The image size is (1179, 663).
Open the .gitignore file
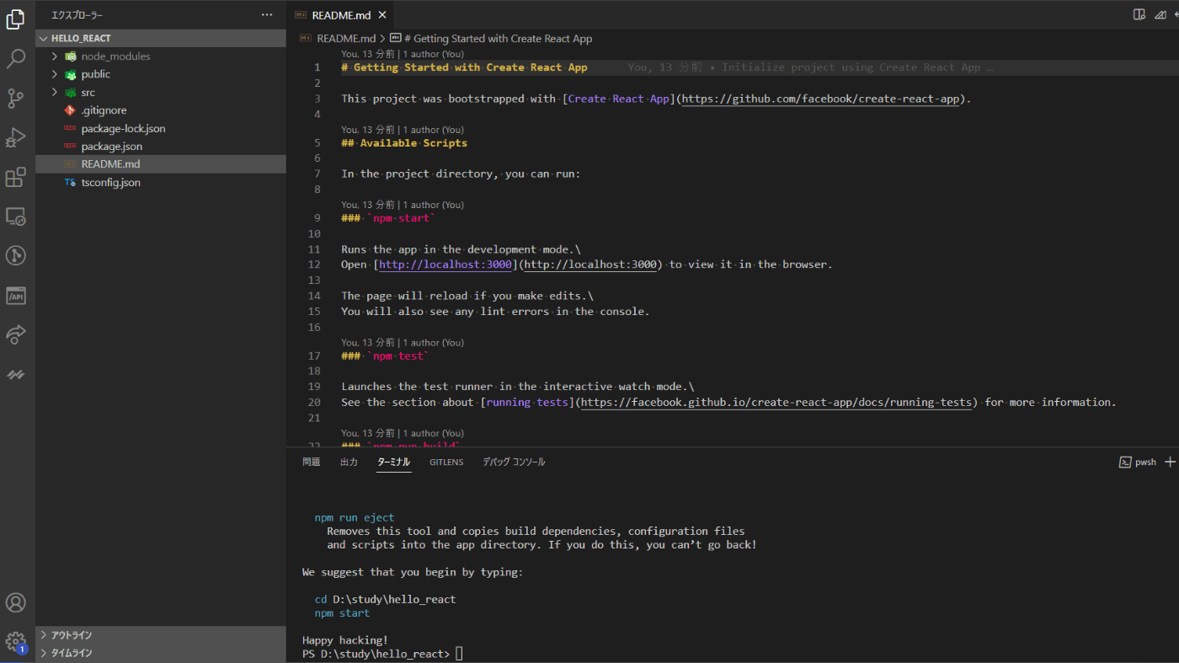(104, 110)
